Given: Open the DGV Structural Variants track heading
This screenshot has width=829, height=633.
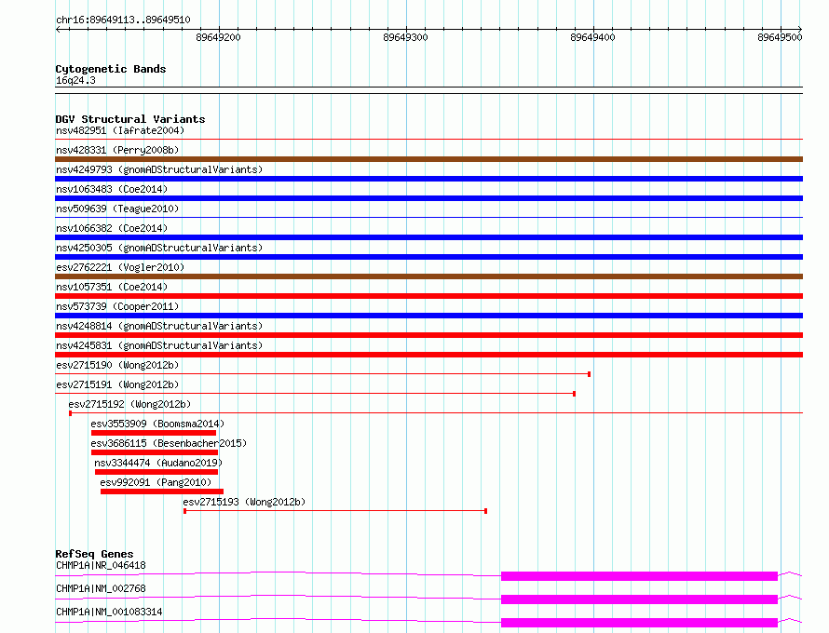Looking at the screenshot, I should [130, 119].
